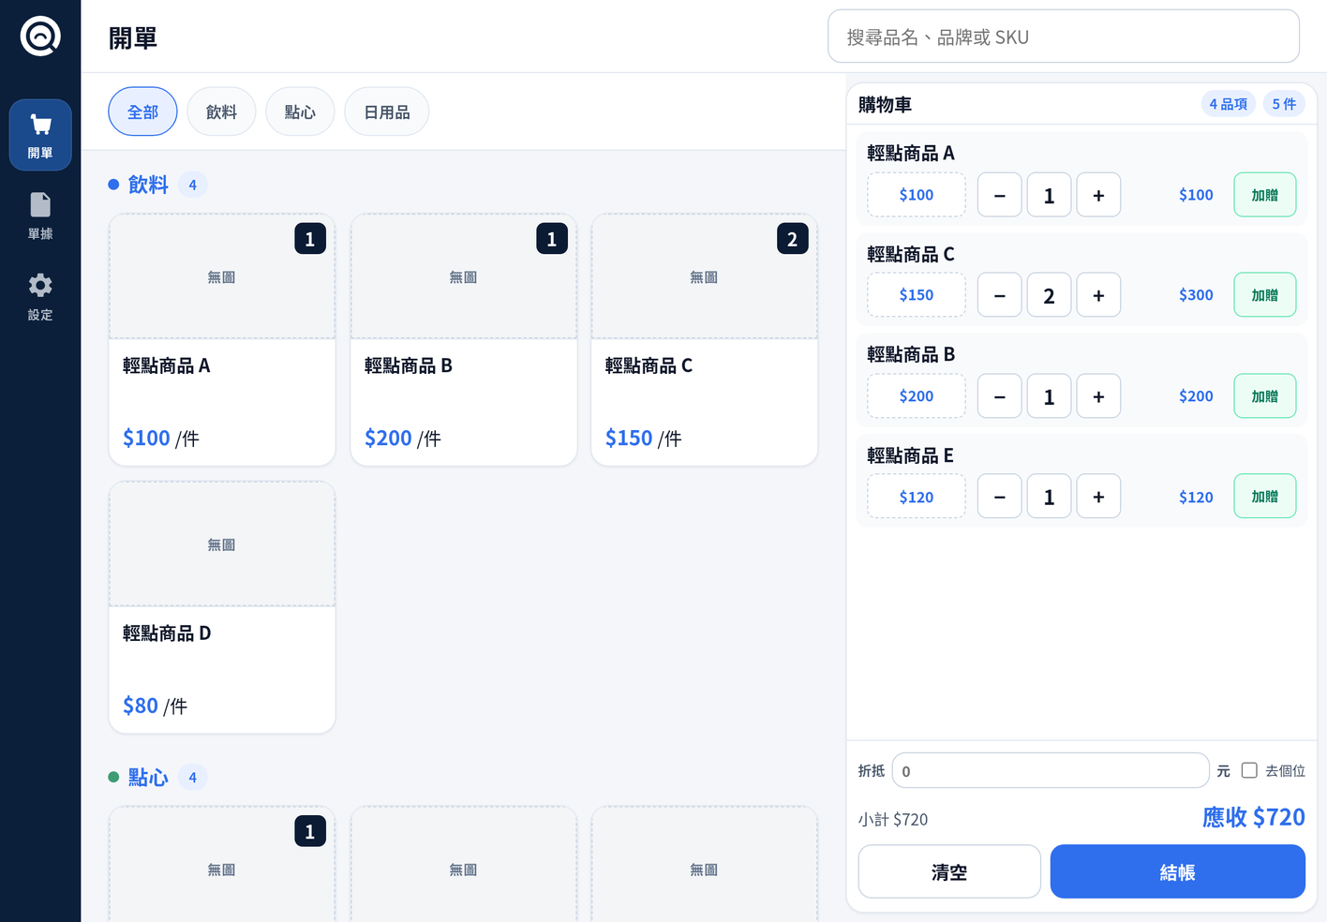This screenshot has height=922, width=1327.
Task: Click the 清空 clear cart button
Action: (x=949, y=871)
